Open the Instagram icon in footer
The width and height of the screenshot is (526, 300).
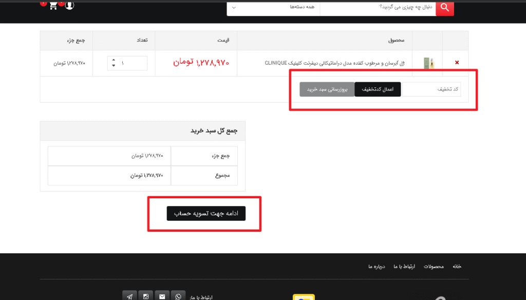pos(145,295)
